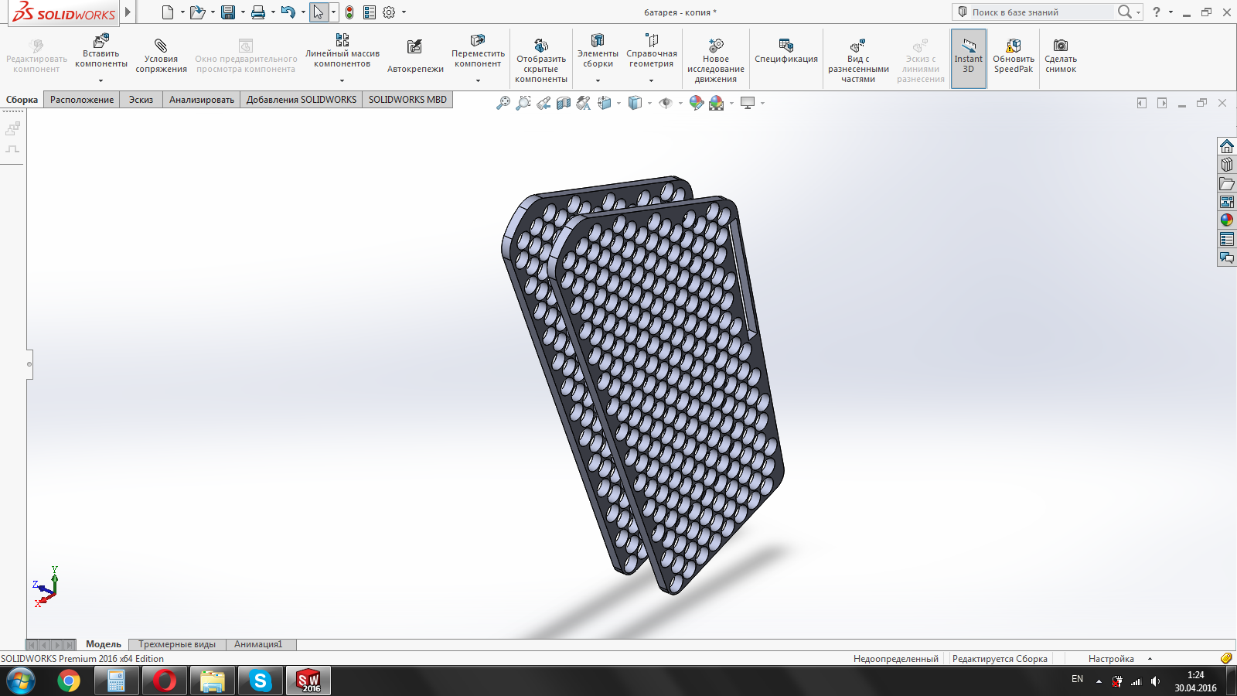Click Bill of Materials (Спецификация) icon
Image resolution: width=1237 pixels, height=696 pixels.
pos(785,46)
